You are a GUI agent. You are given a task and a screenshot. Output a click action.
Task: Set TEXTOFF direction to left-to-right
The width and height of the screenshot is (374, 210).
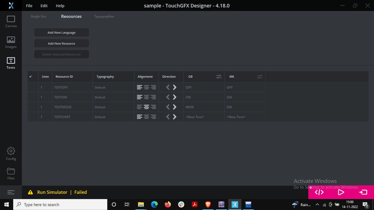[x=174, y=87]
